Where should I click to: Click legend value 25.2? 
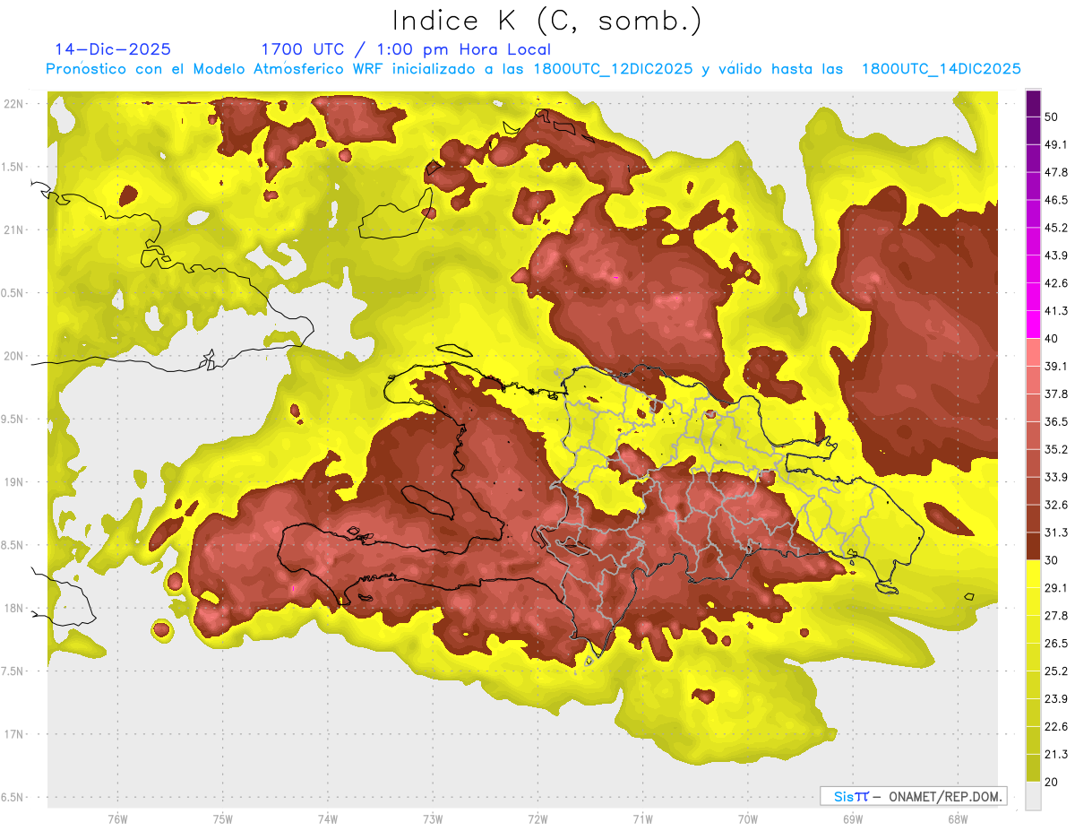[1055, 671]
